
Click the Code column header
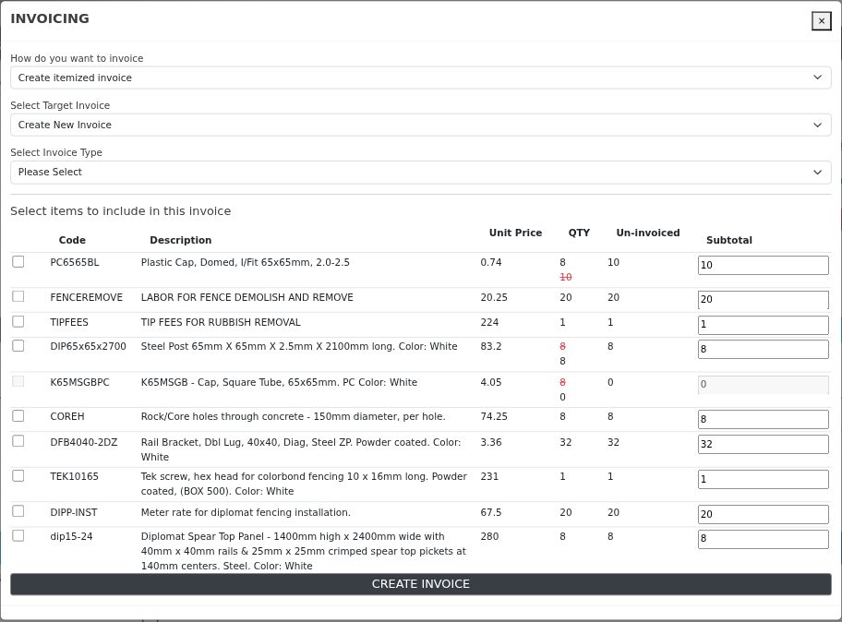tap(72, 241)
